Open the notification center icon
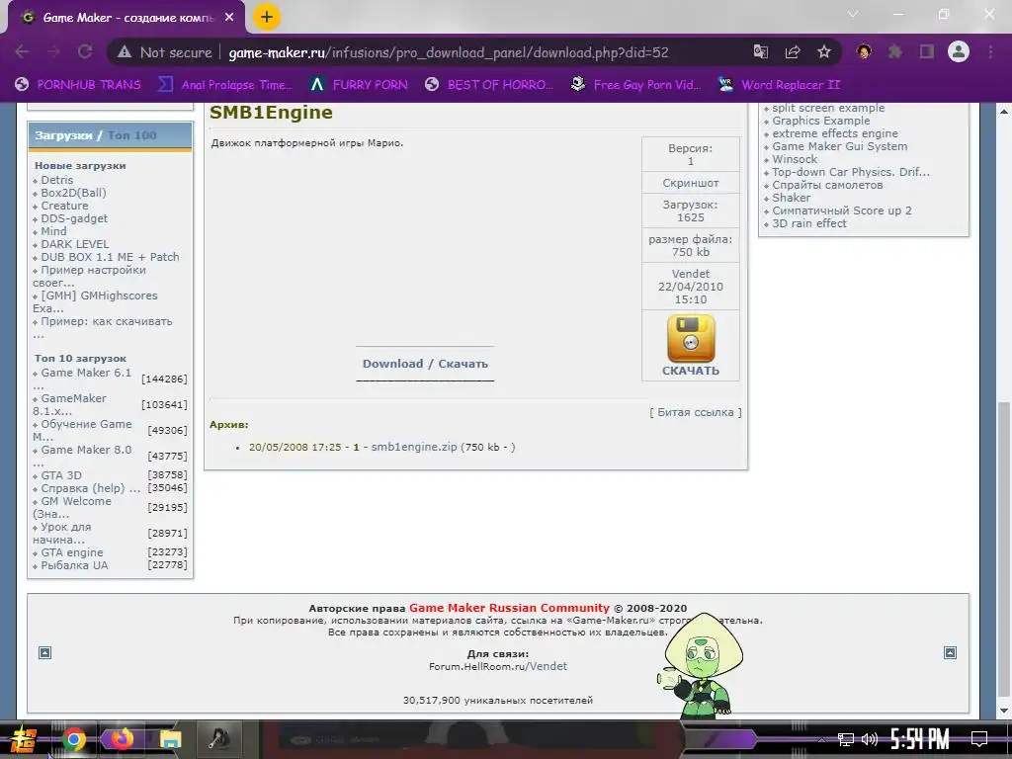This screenshot has height=759, width=1012. pyautogui.click(x=979, y=739)
